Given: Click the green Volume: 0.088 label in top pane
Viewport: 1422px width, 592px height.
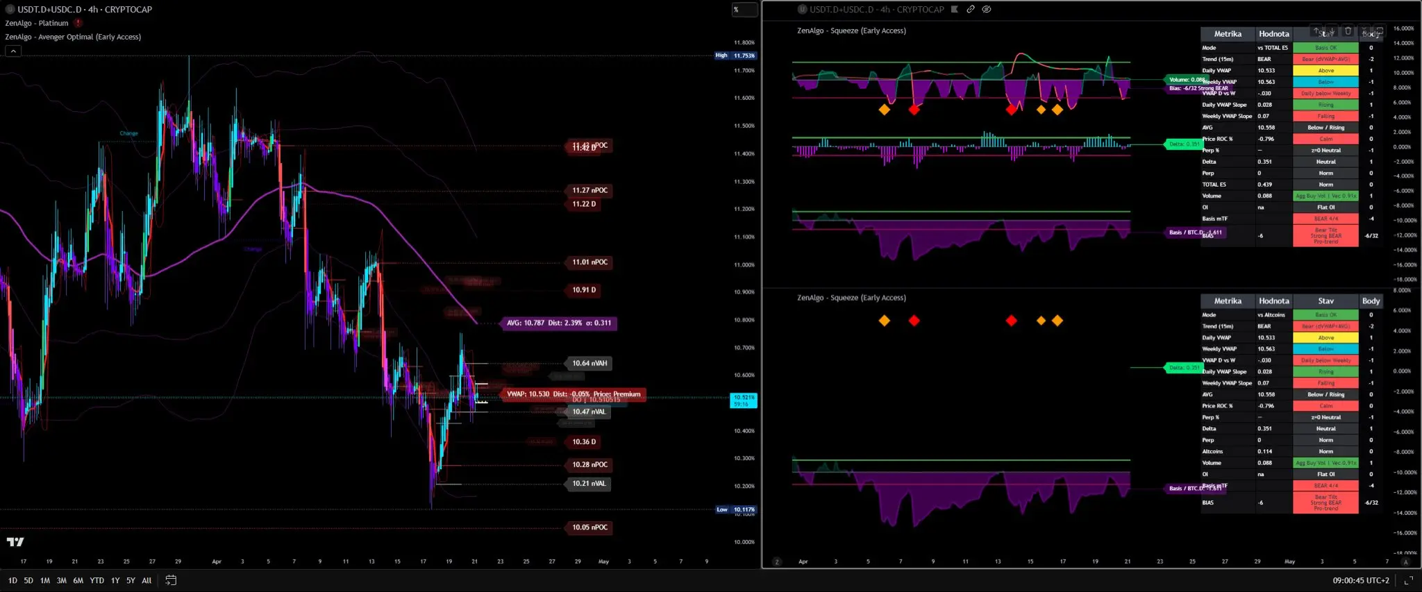Looking at the screenshot, I should click(x=1187, y=80).
